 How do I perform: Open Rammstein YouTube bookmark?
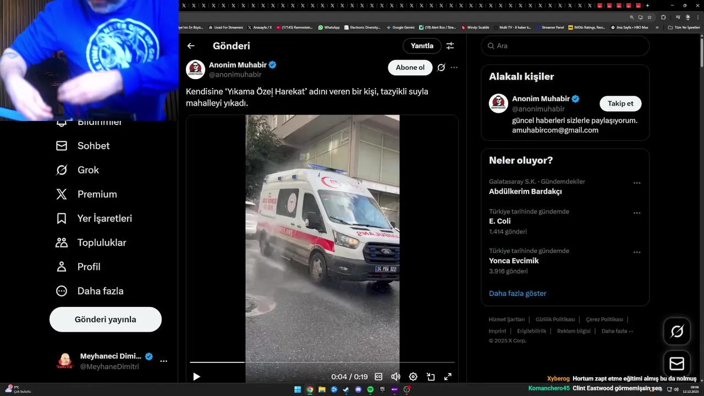click(x=294, y=27)
